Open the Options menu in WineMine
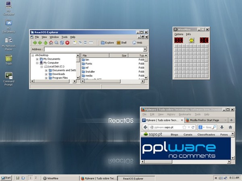The image size is (242, 181). click(x=179, y=34)
